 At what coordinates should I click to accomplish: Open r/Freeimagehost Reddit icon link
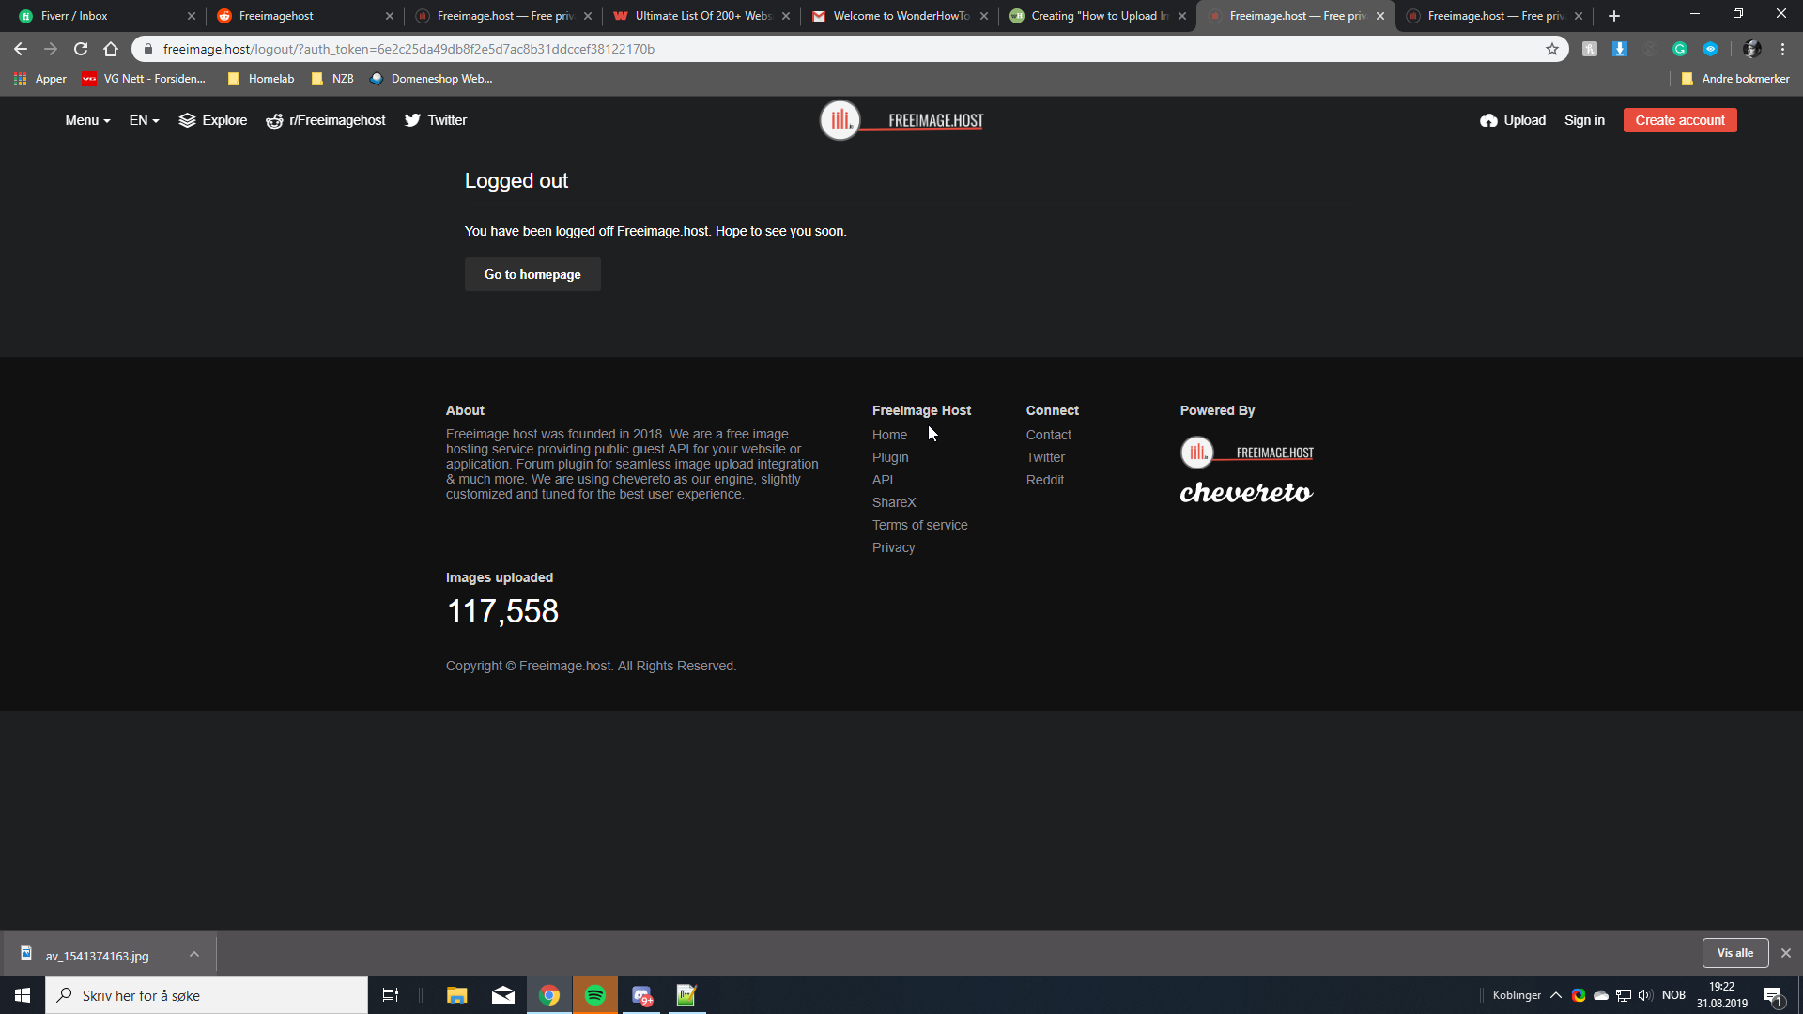point(274,121)
